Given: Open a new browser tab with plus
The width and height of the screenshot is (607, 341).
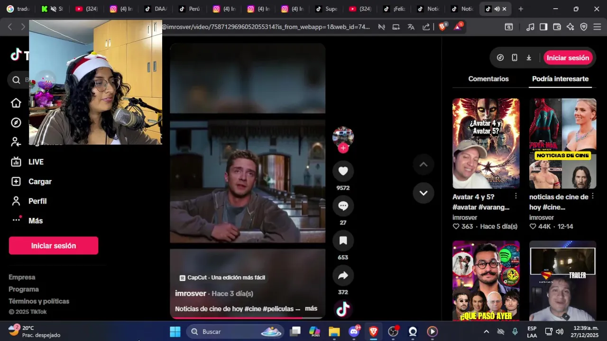Looking at the screenshot, I should pyautogui.click(x=521, y=9).
